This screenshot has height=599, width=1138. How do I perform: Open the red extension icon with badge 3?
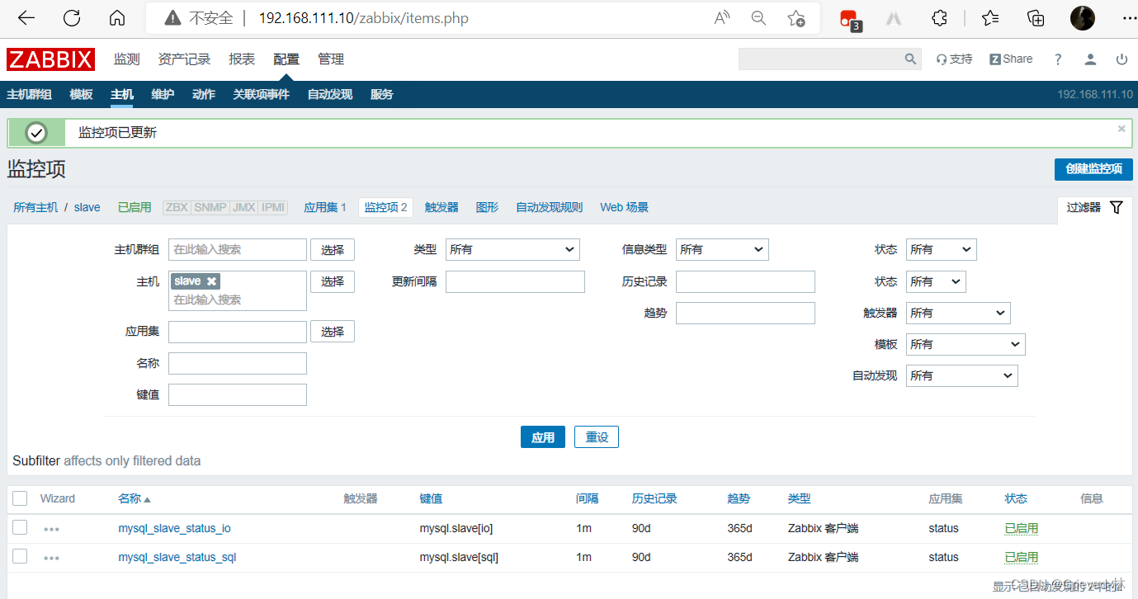pyautogui.click(x=849, y=19)
